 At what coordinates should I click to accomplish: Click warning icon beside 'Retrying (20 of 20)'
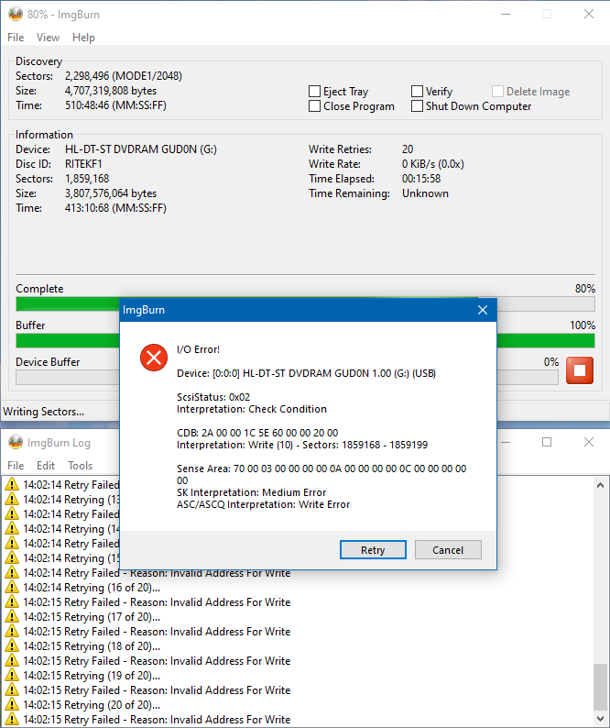click(12, 705)
